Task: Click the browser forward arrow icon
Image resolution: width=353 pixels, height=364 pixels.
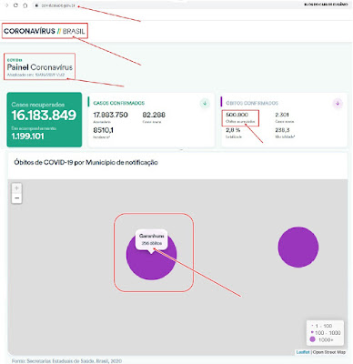Action: pos(6,5)
